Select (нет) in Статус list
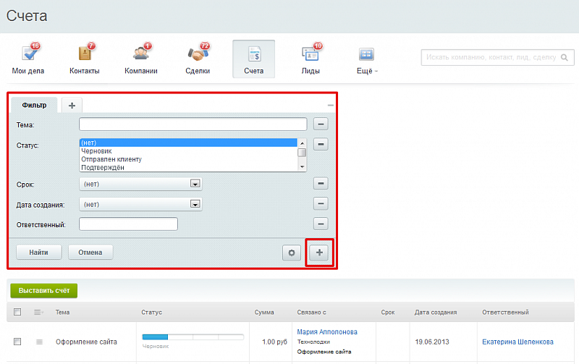The width and height of the screenshot is (579, 364). pyautogui.click(x=188, y=143)
